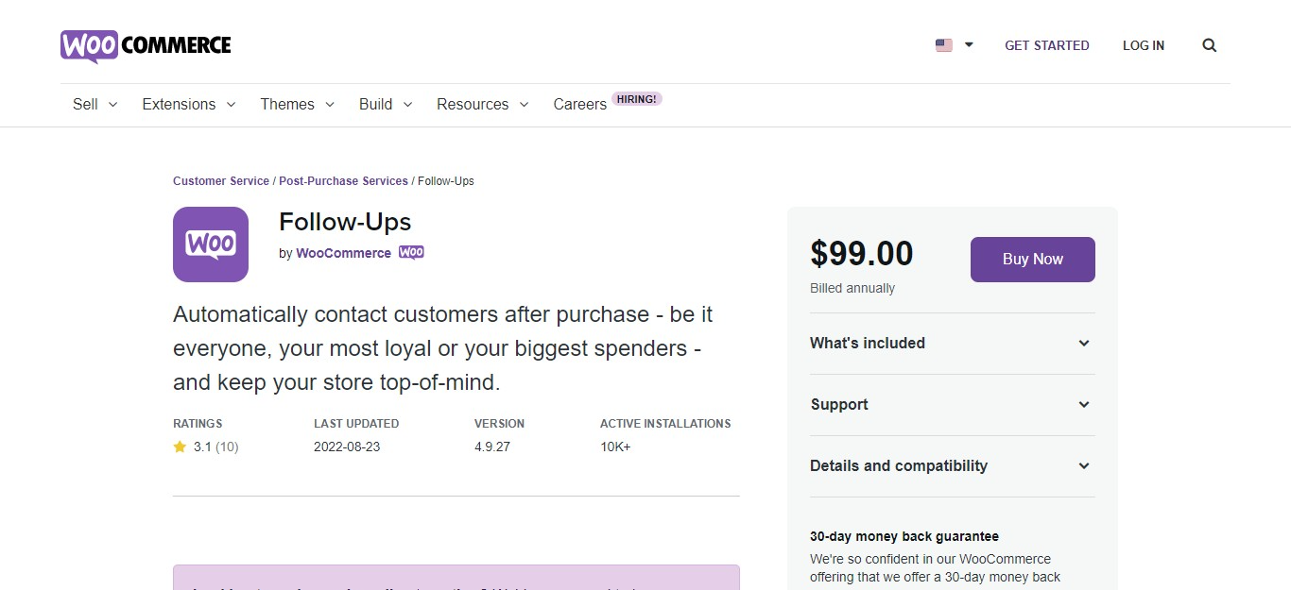Click the LOG IN link

1143,45
